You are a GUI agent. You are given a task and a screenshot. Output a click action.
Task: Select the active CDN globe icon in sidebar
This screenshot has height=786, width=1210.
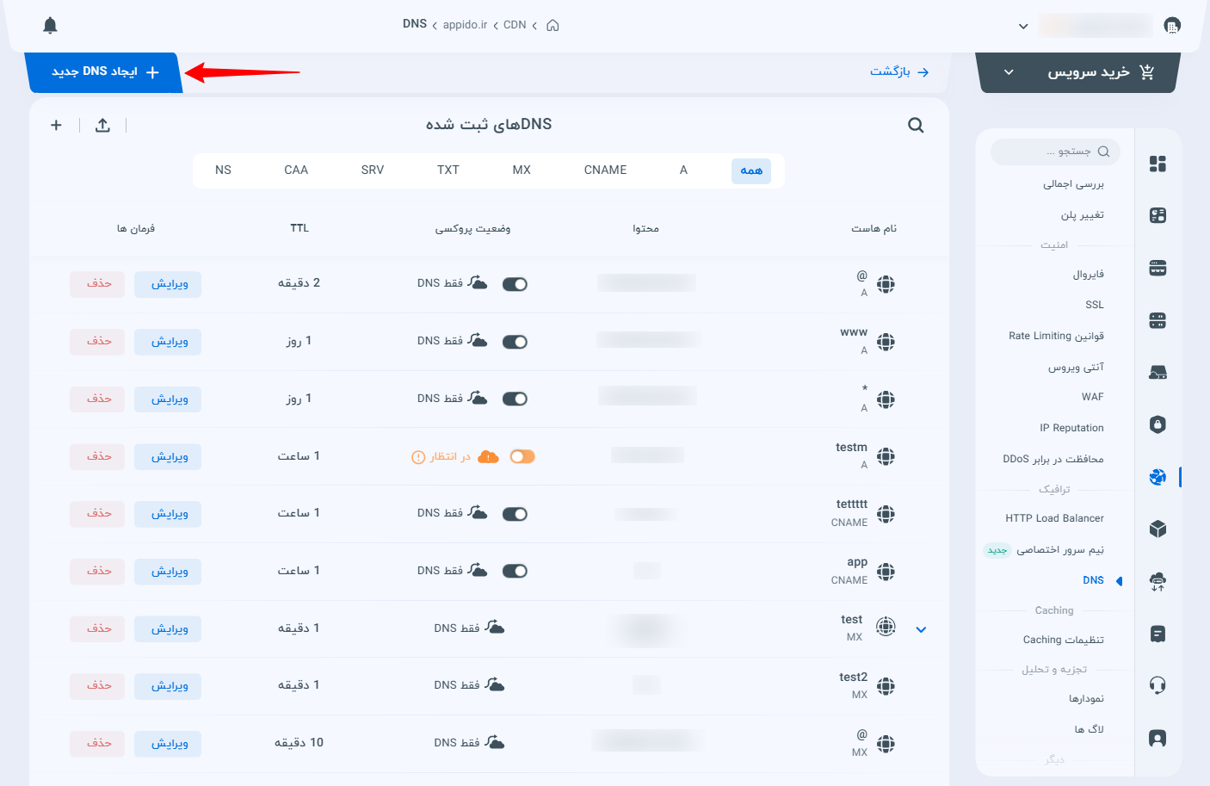1158,476
